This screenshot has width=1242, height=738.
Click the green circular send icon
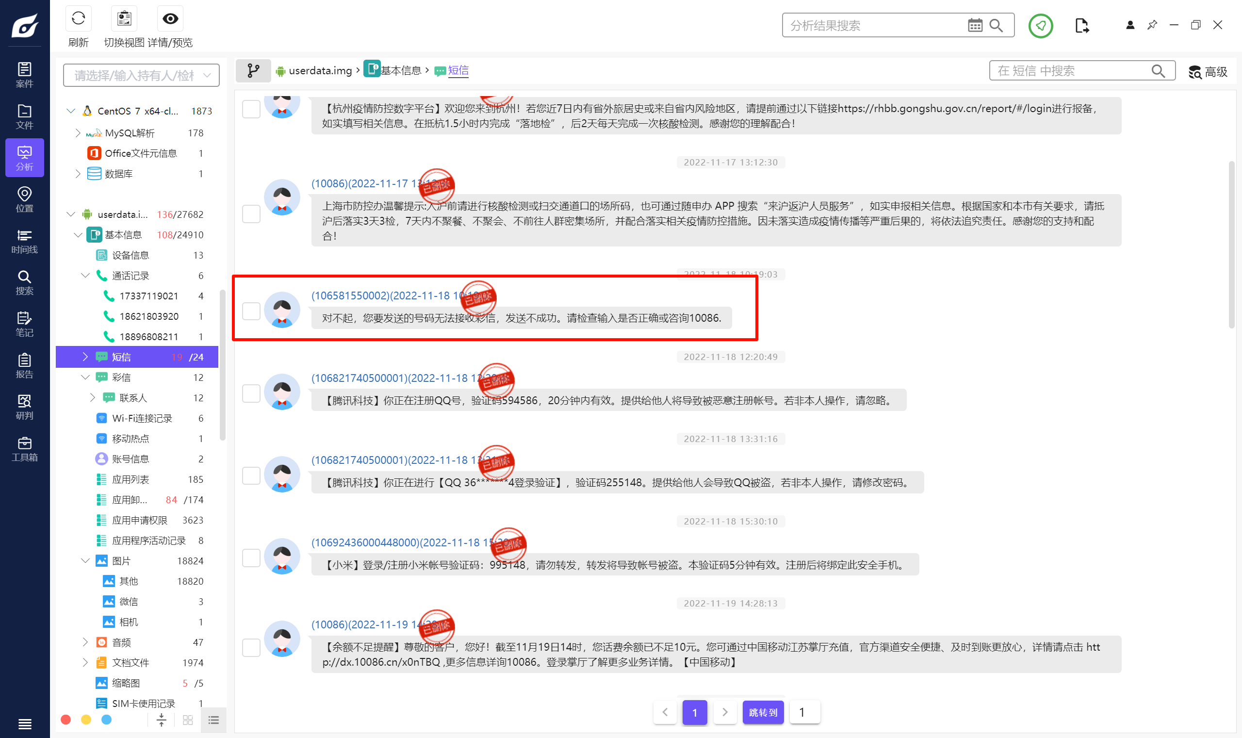coord(1041,25)
